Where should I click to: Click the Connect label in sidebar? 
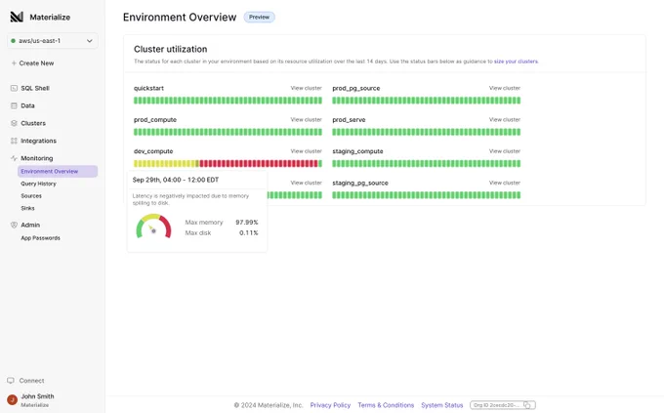(32, 381)
